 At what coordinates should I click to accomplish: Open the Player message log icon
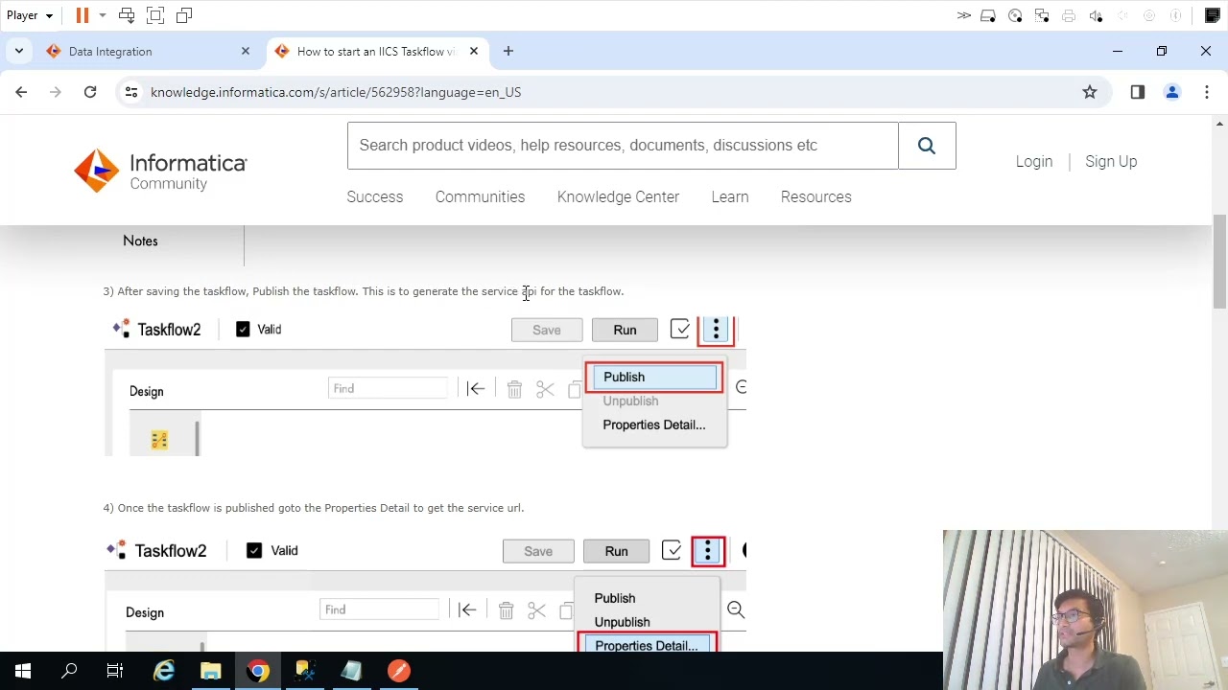point(1213,15)
